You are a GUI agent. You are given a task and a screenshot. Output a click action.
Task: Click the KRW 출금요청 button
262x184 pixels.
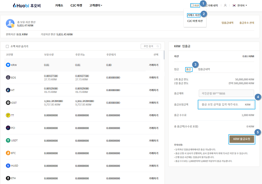click(x=242, y=139)
